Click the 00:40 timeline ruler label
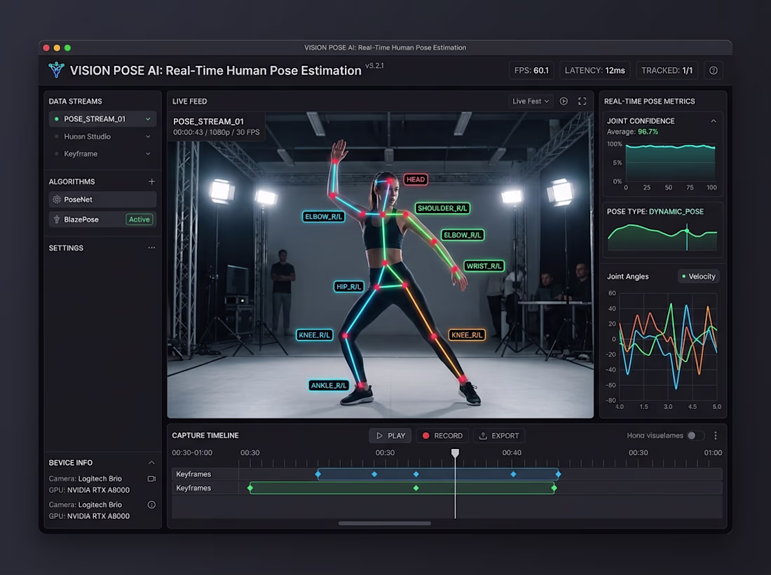 click(512, 452)
